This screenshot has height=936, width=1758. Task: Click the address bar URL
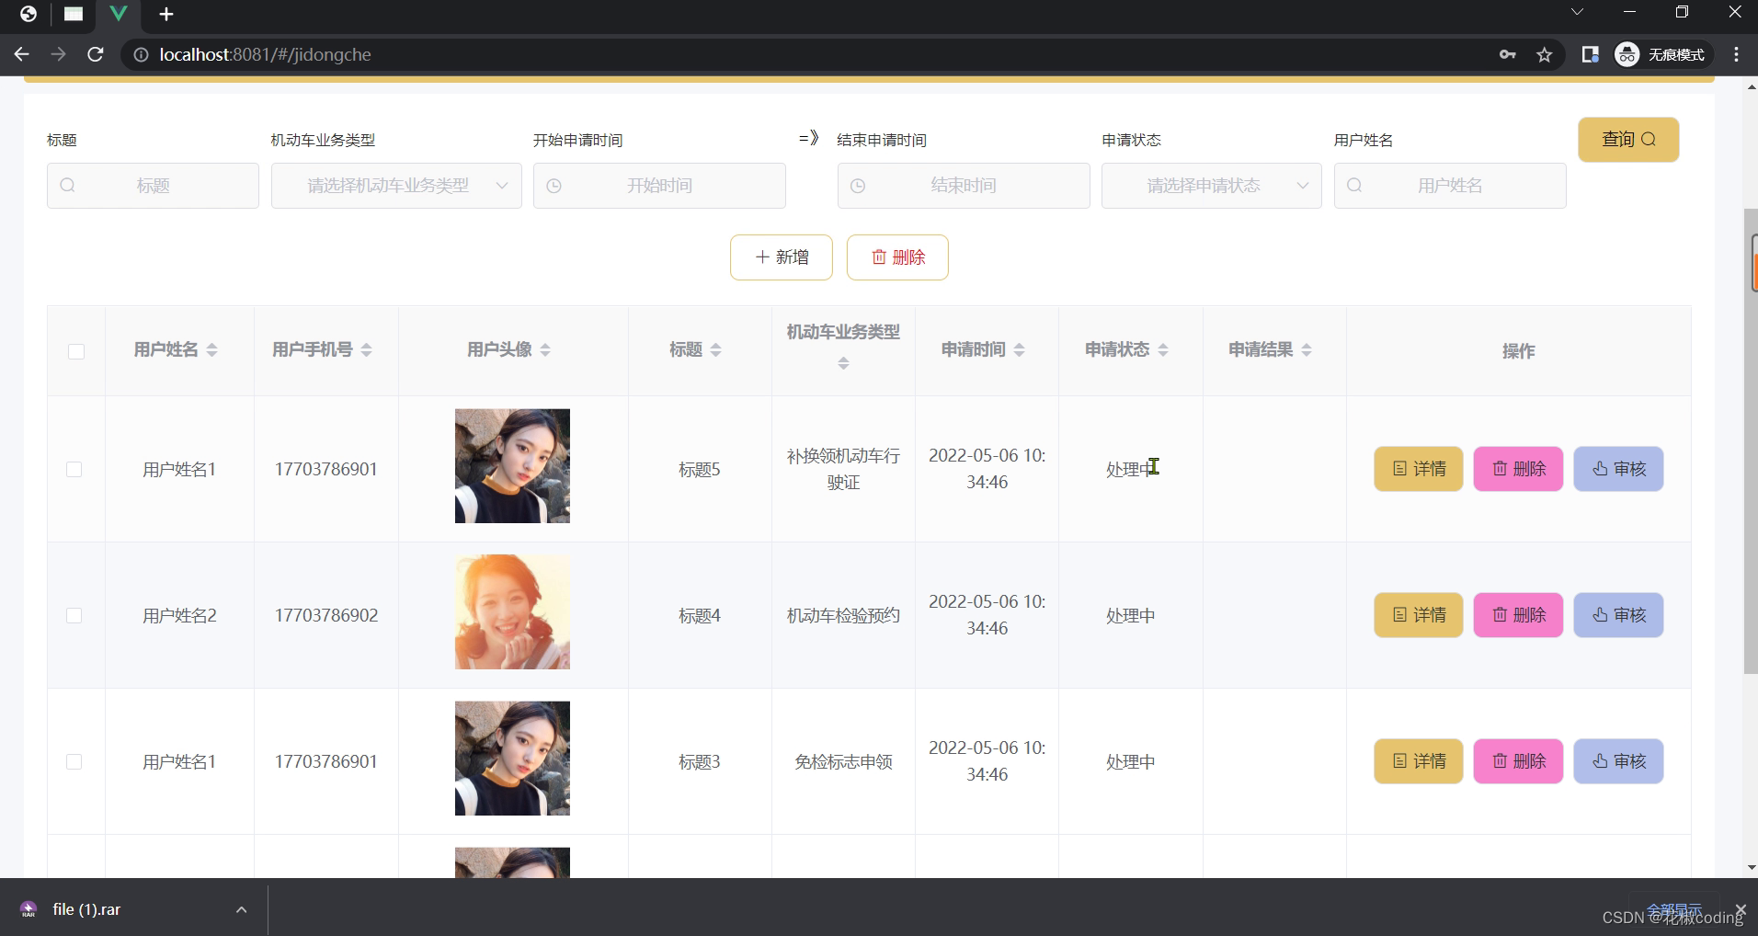click(265, 54)
